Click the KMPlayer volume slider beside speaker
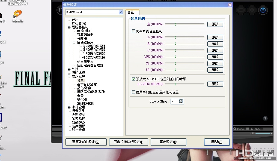Viewport: 277px width, 161px height. [x=264, y=134]
